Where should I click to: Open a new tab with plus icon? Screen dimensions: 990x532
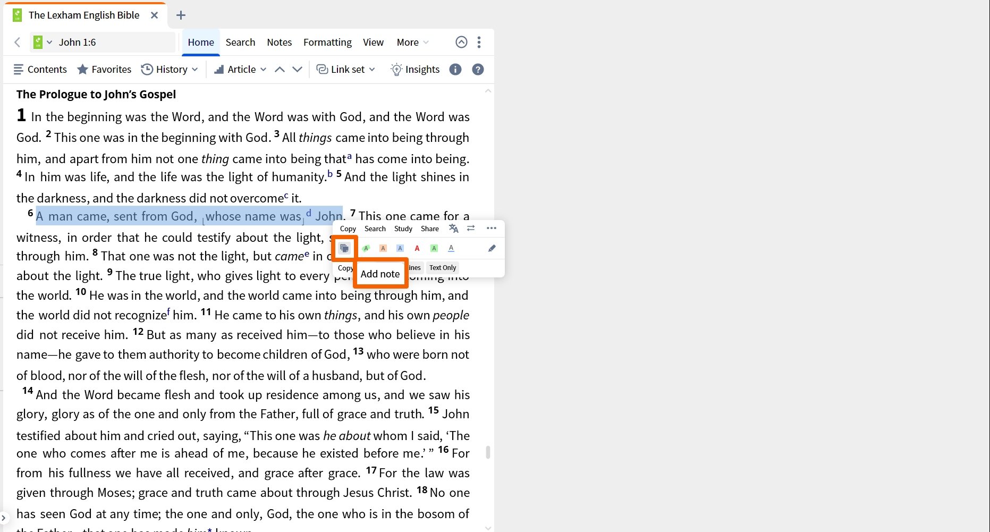click(x=181, y=15)
